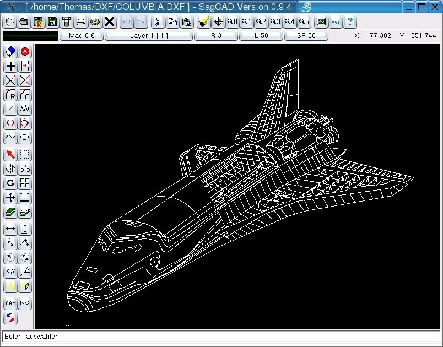The height and width of the screenshot is (347, 443).
Task: Click the command prompt status field
Action: click(x=220, y=337)
